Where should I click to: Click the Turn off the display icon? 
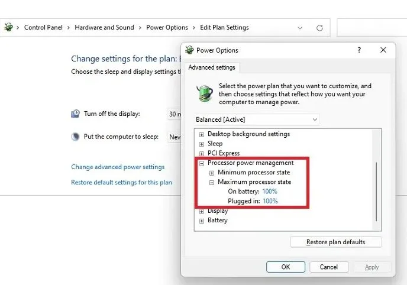click(x=75, y=114)
